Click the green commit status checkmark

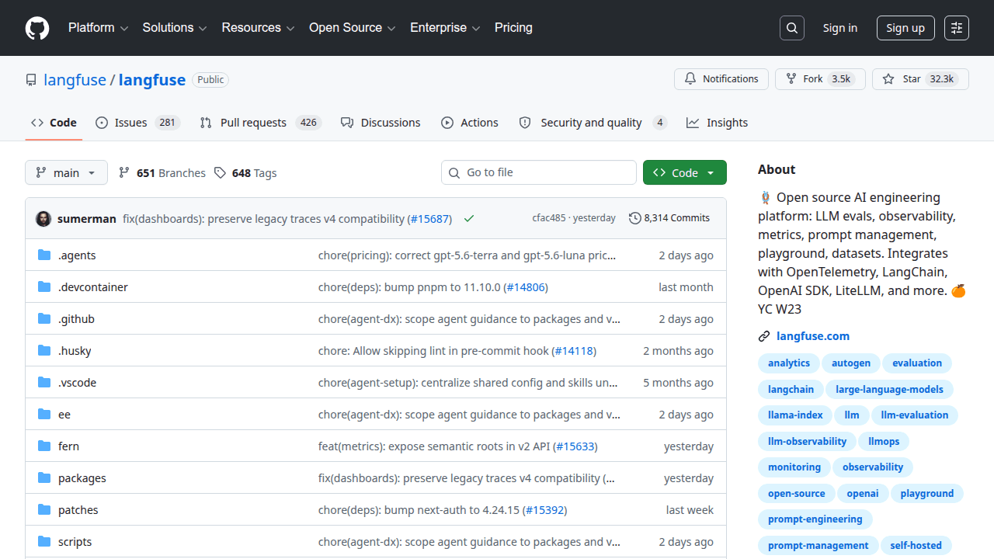(469, 219)
